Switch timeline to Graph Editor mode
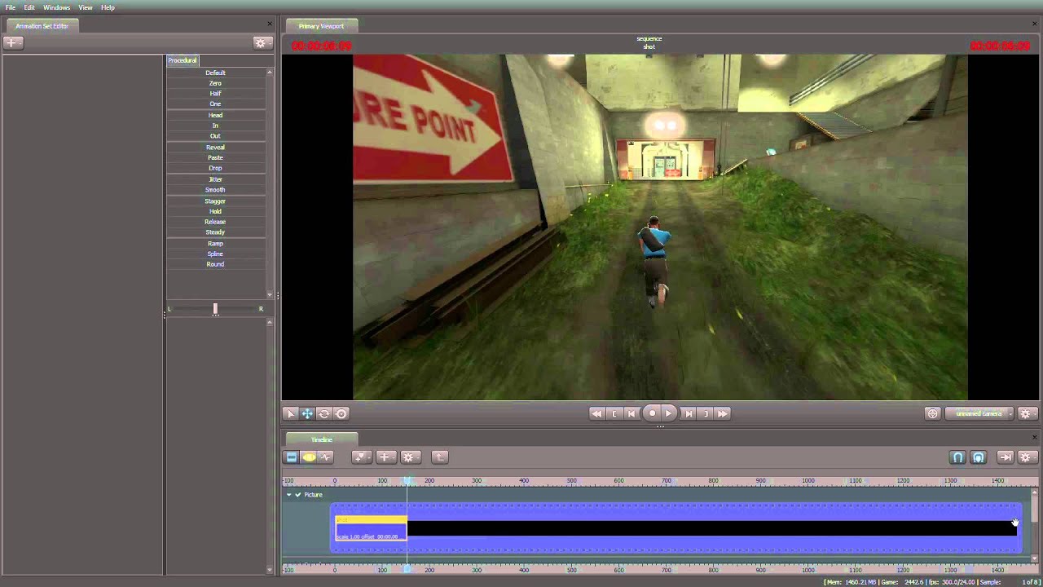This screenshot has height=587, width=1043. [x=326, y=457]
